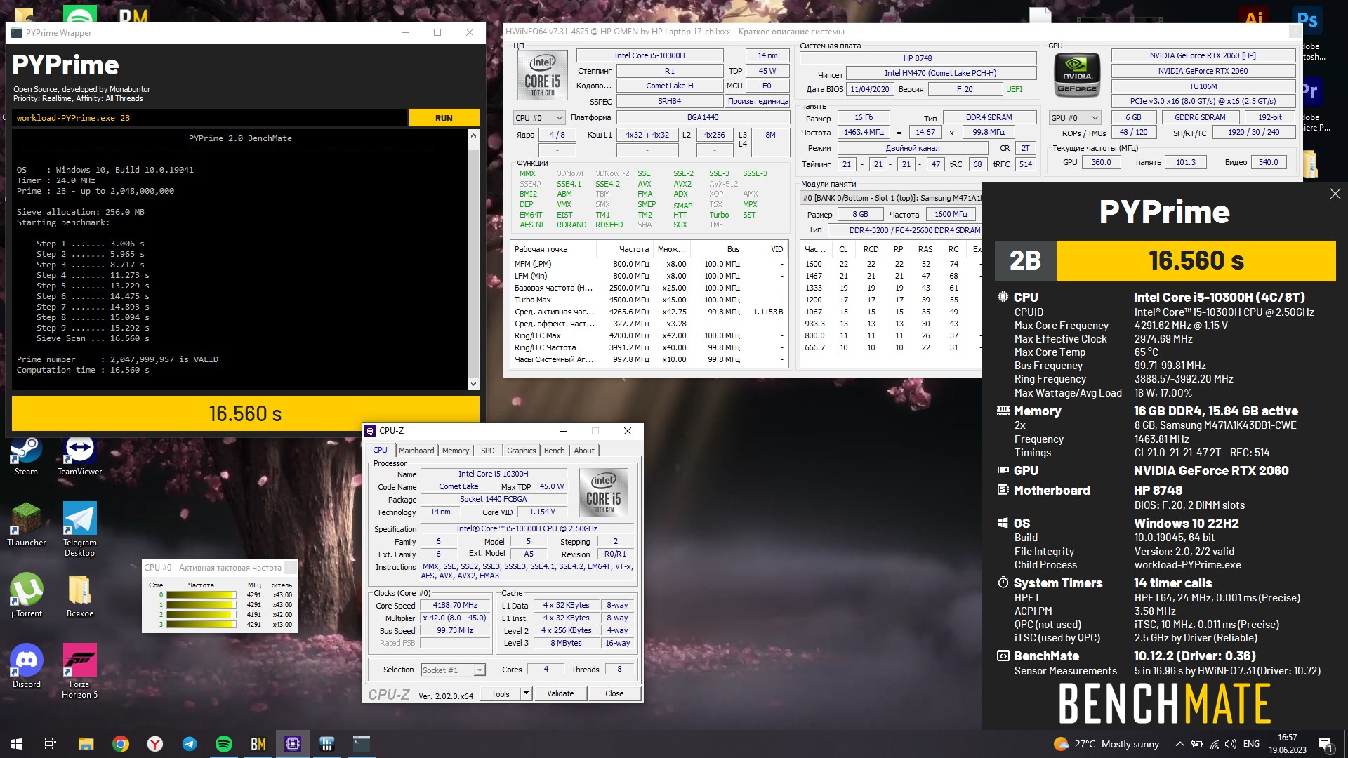Open Spotify from the taskbar

tap(224, 744)
